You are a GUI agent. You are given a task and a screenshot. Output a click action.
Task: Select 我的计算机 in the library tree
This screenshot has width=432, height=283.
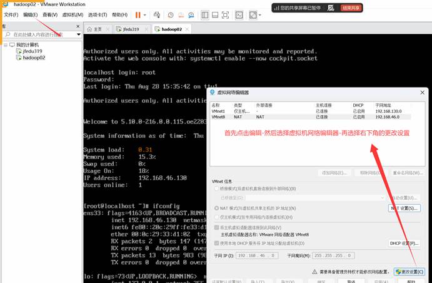pos(28,44)
